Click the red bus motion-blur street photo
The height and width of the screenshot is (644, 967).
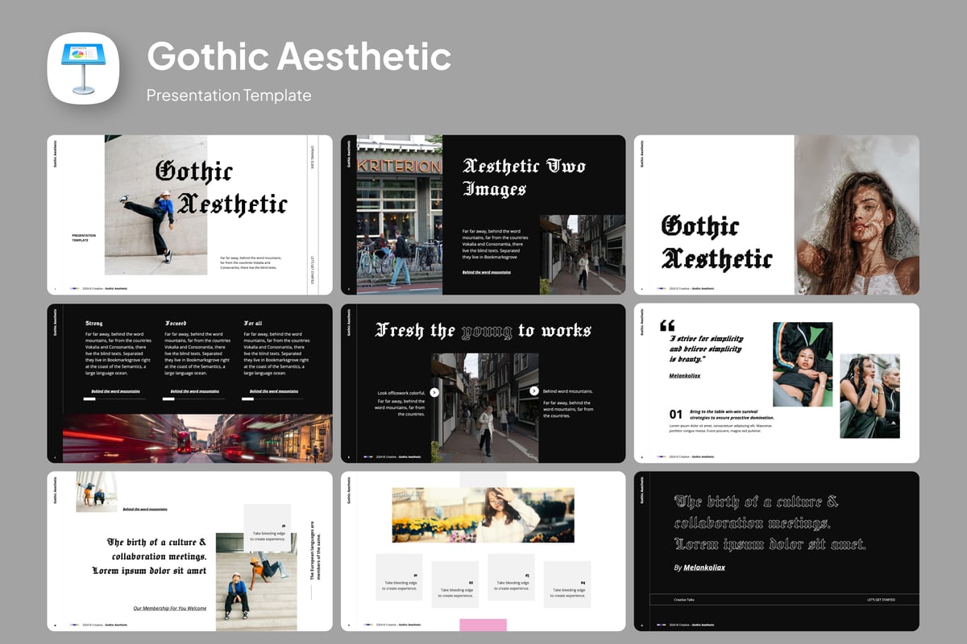point(197,439)
